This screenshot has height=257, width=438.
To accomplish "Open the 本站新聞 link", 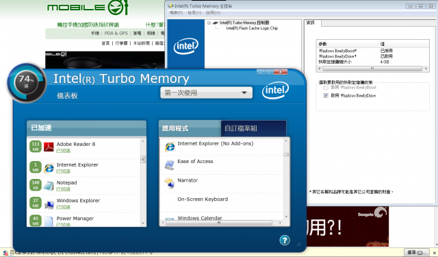I will pyautogui.click(x=142, y=43).
